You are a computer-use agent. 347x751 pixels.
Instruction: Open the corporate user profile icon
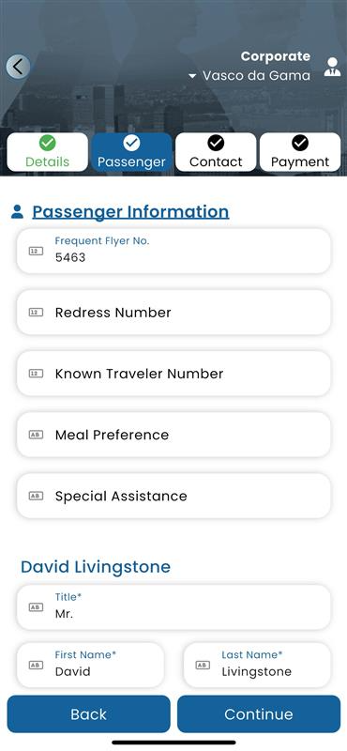click(x=332, y=67)
